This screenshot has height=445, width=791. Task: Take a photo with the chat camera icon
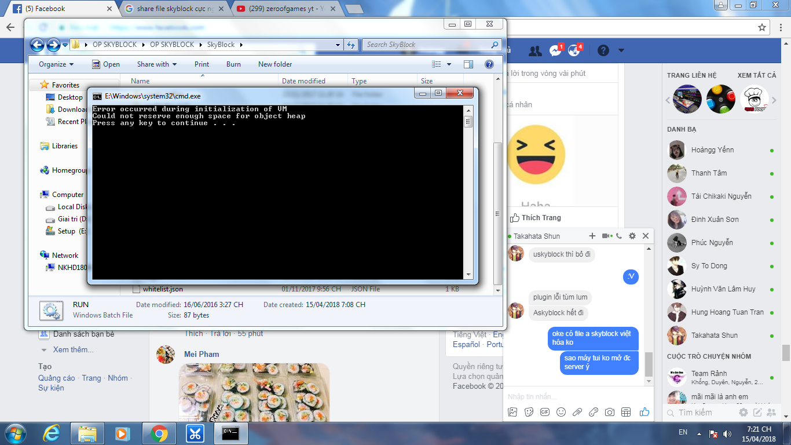[610, 412]
